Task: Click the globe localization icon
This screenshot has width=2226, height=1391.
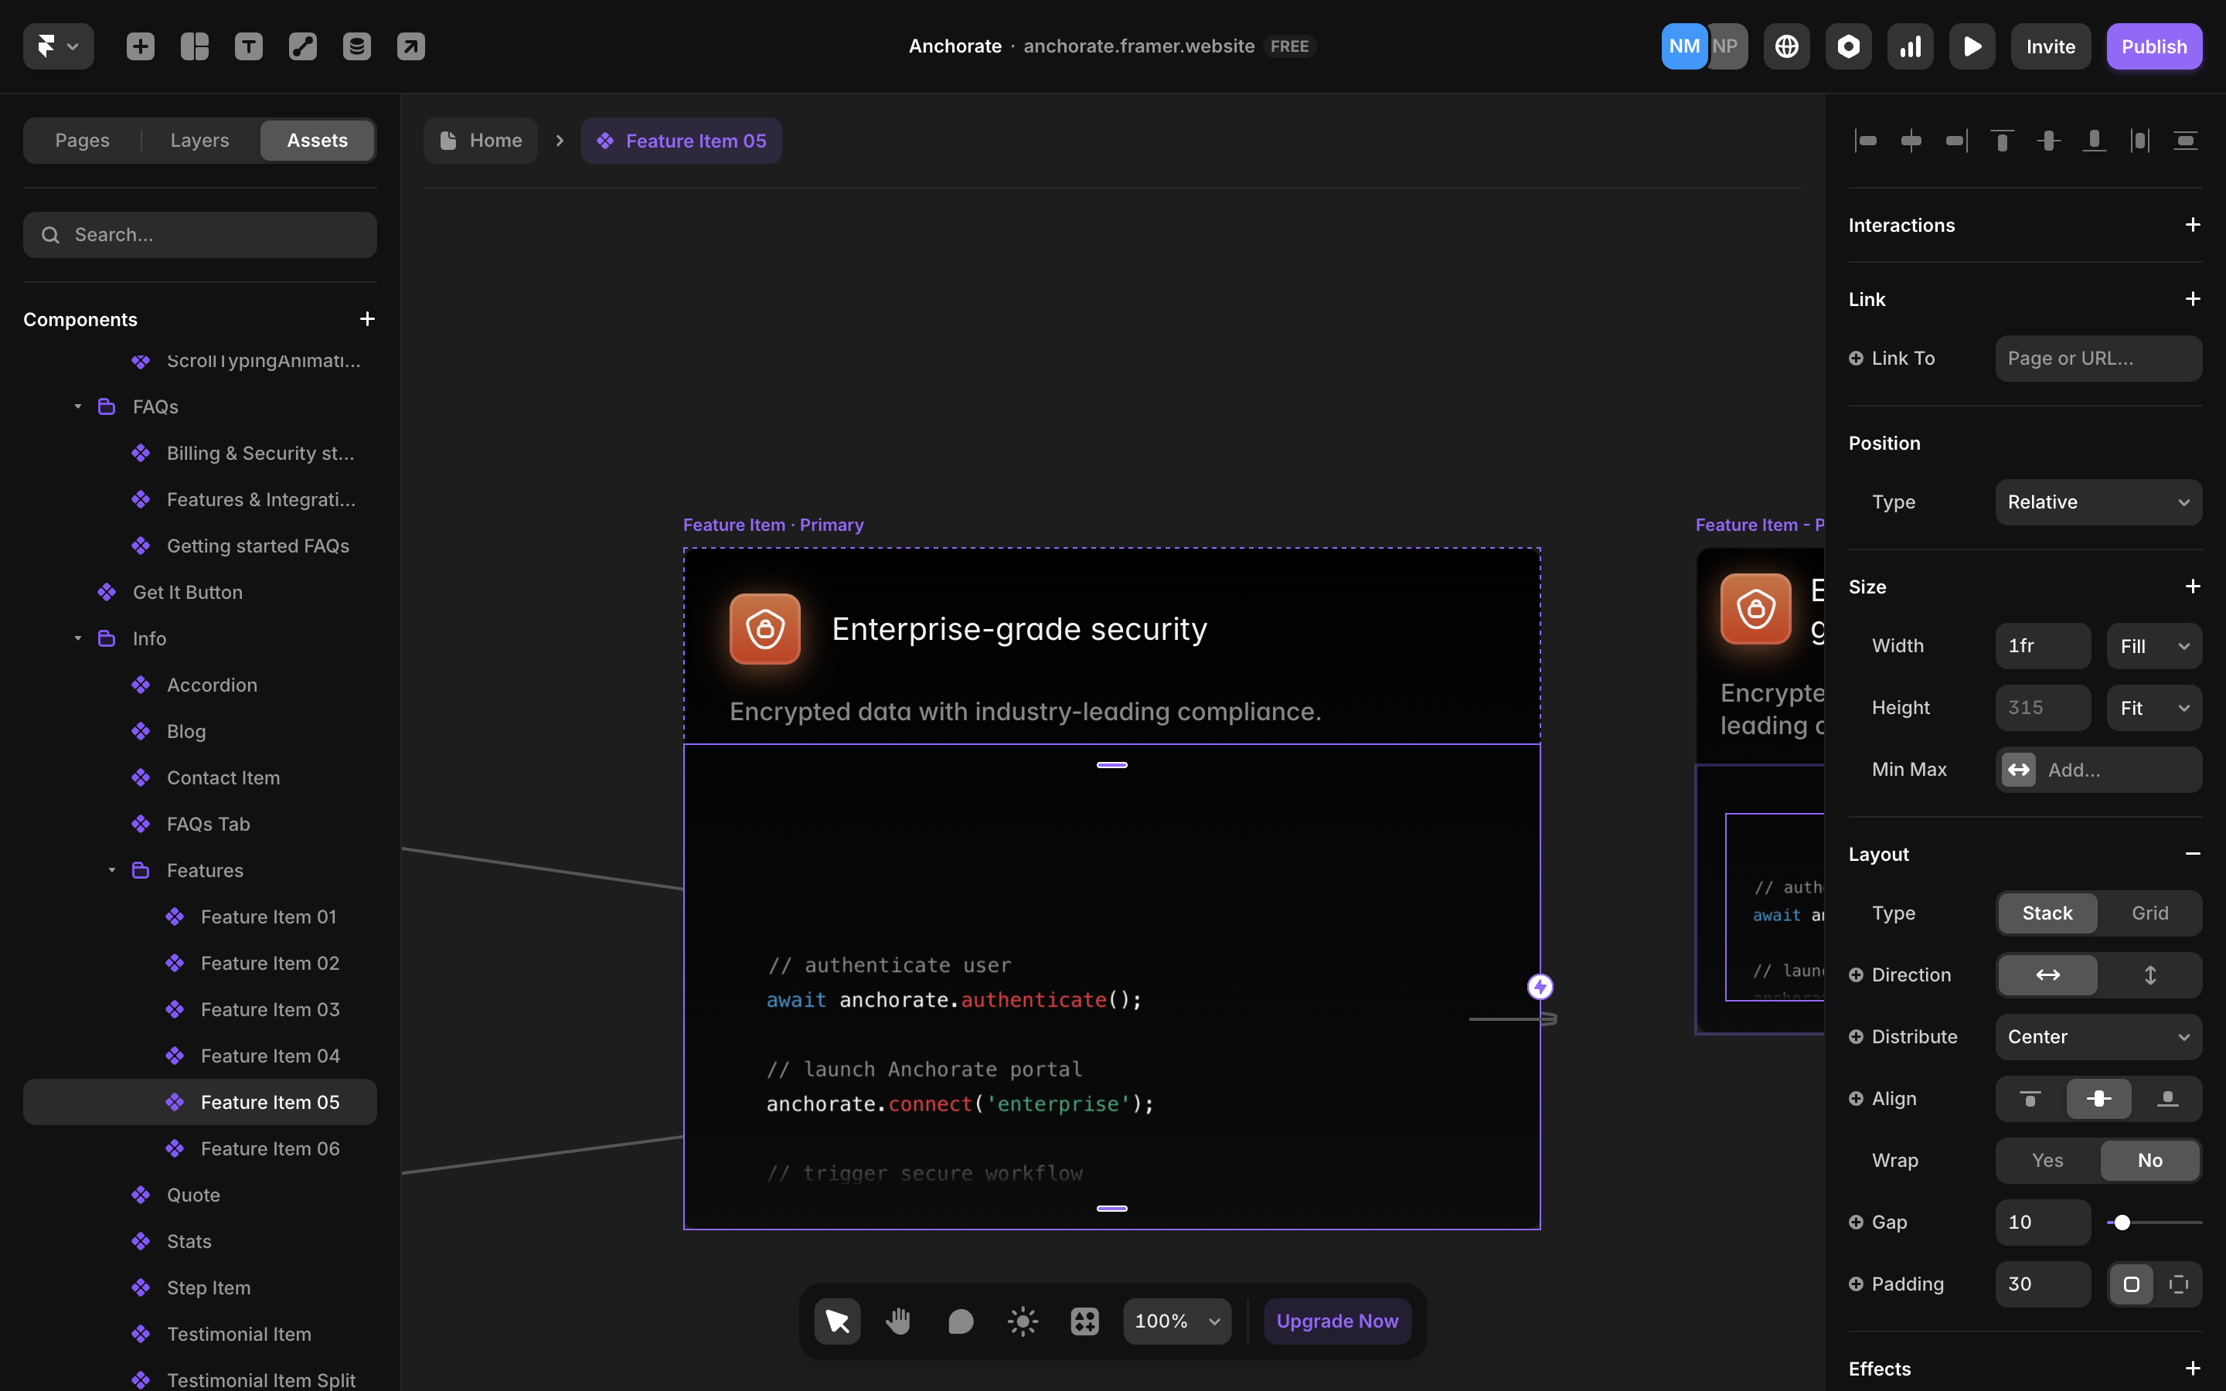Action: pyautogui.click(x=1785, y=46)
